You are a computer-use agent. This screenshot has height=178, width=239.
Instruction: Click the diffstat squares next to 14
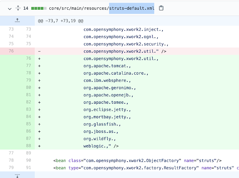point(39,8)
